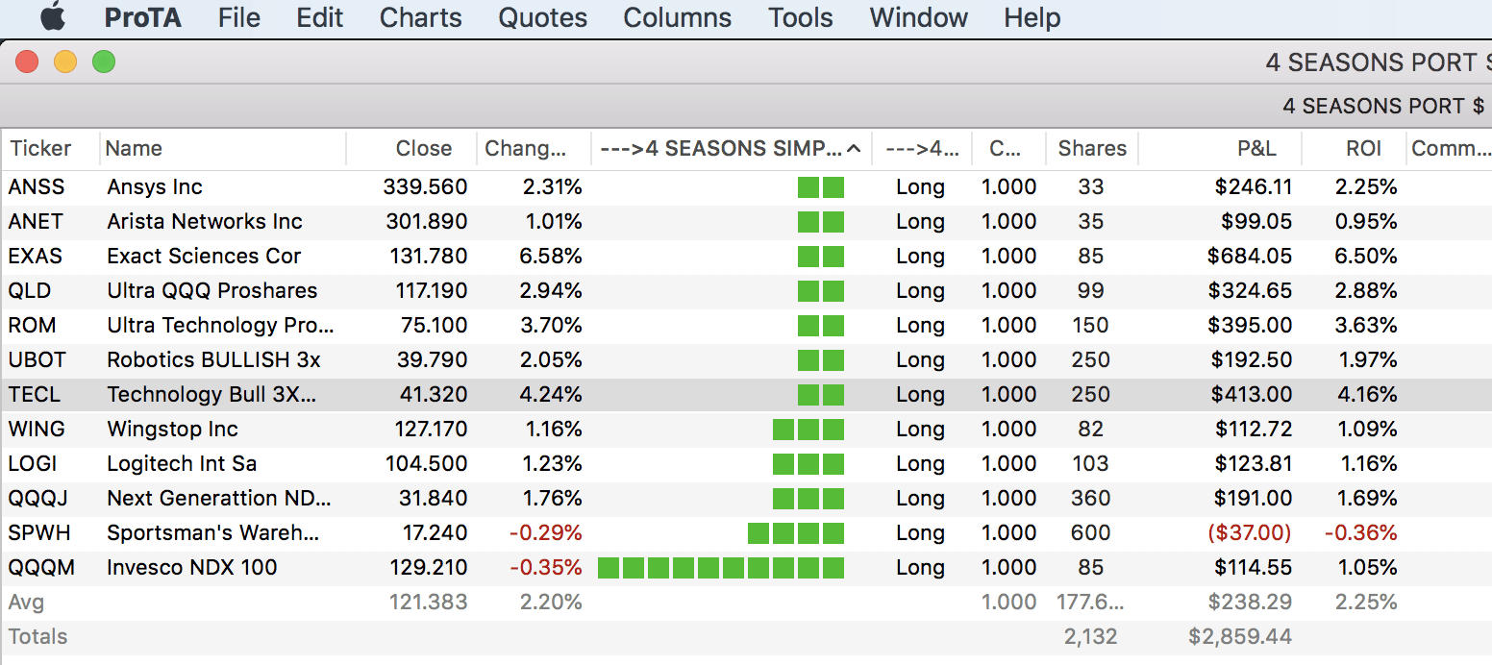Select the Exact Sciences Cor name cell

coord(204,257)
